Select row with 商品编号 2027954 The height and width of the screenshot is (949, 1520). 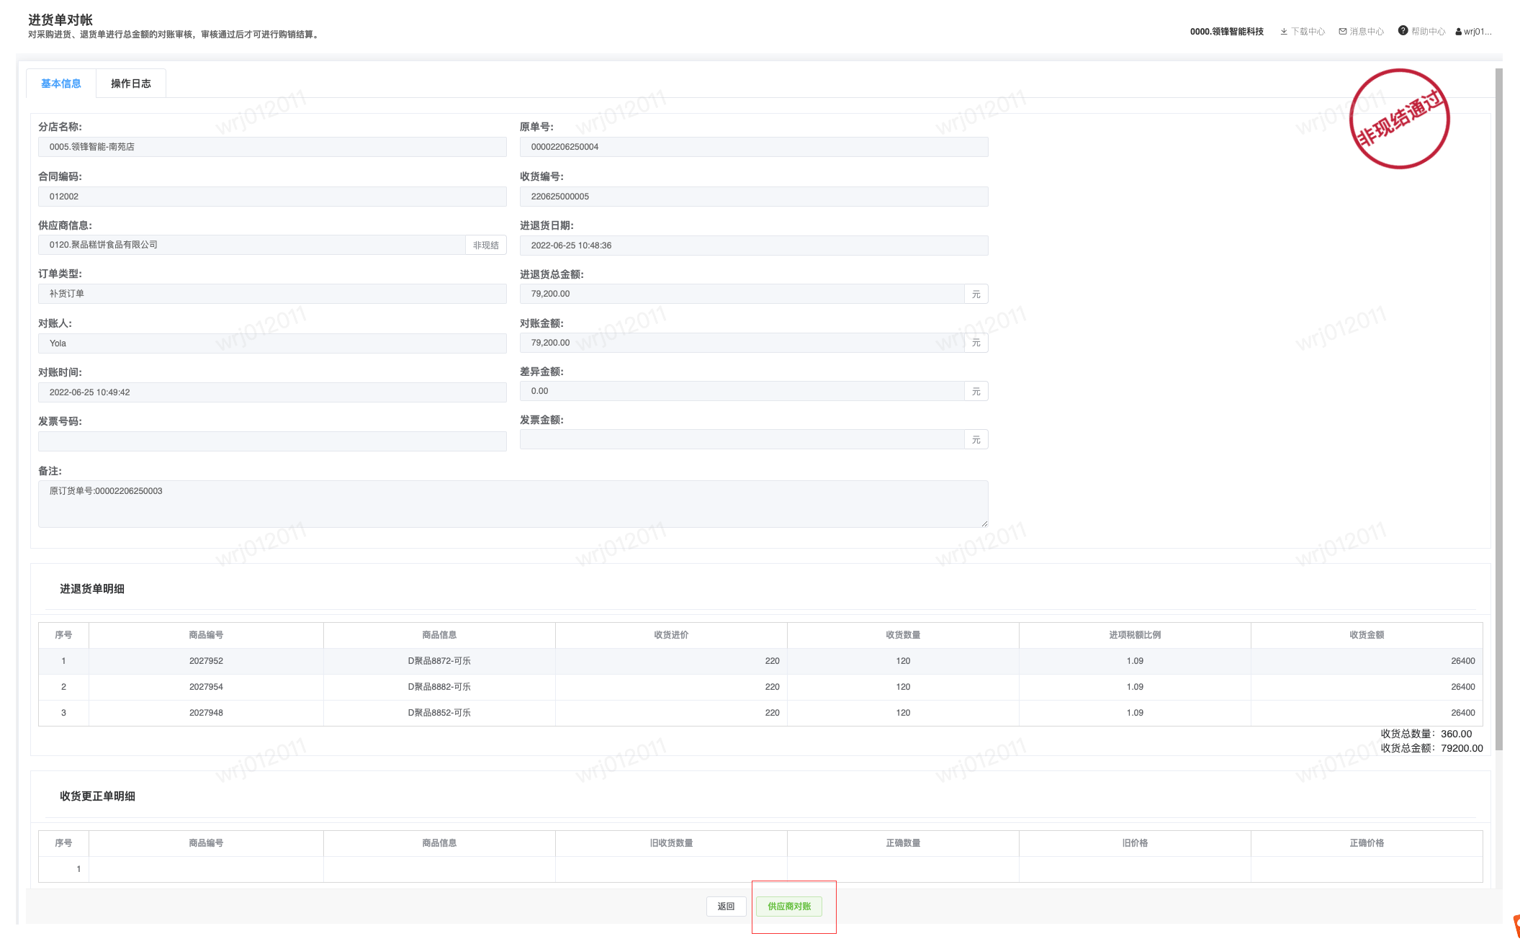(x=206, y=687)
